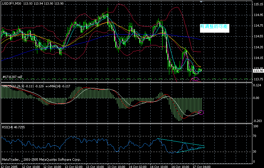264x168 pixels.
Task: Select the magenta ellipse on the MACD line
Action: pos(201,112)
